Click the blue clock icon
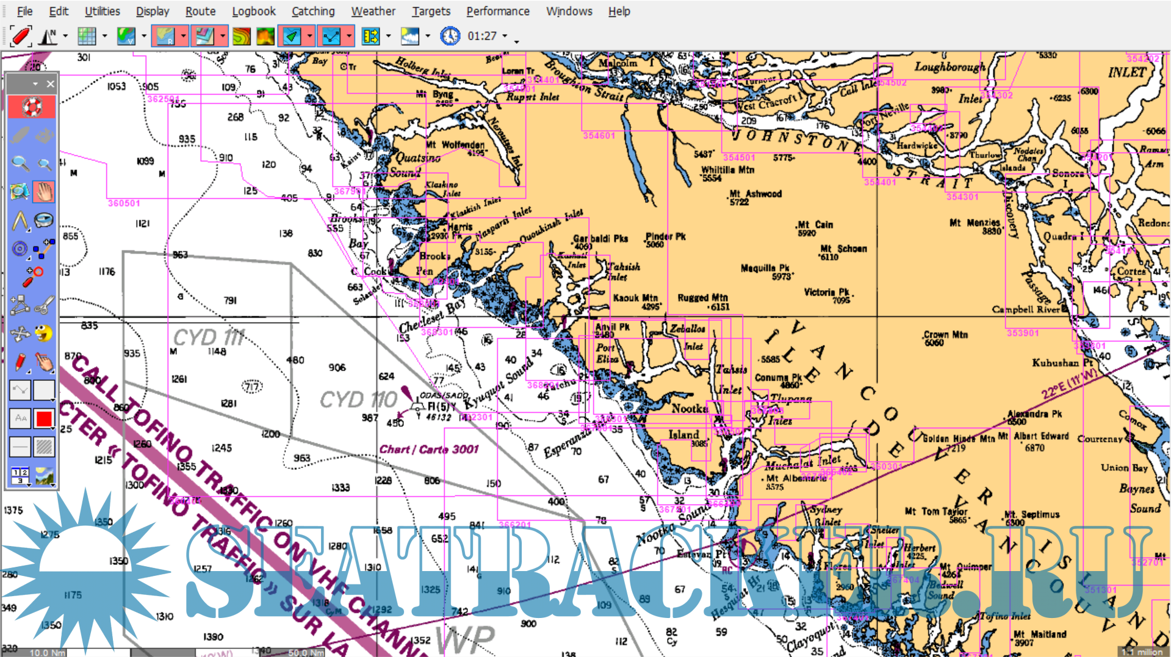The width and height of the screenshot is (1171, 657). [x=450, y=37]
